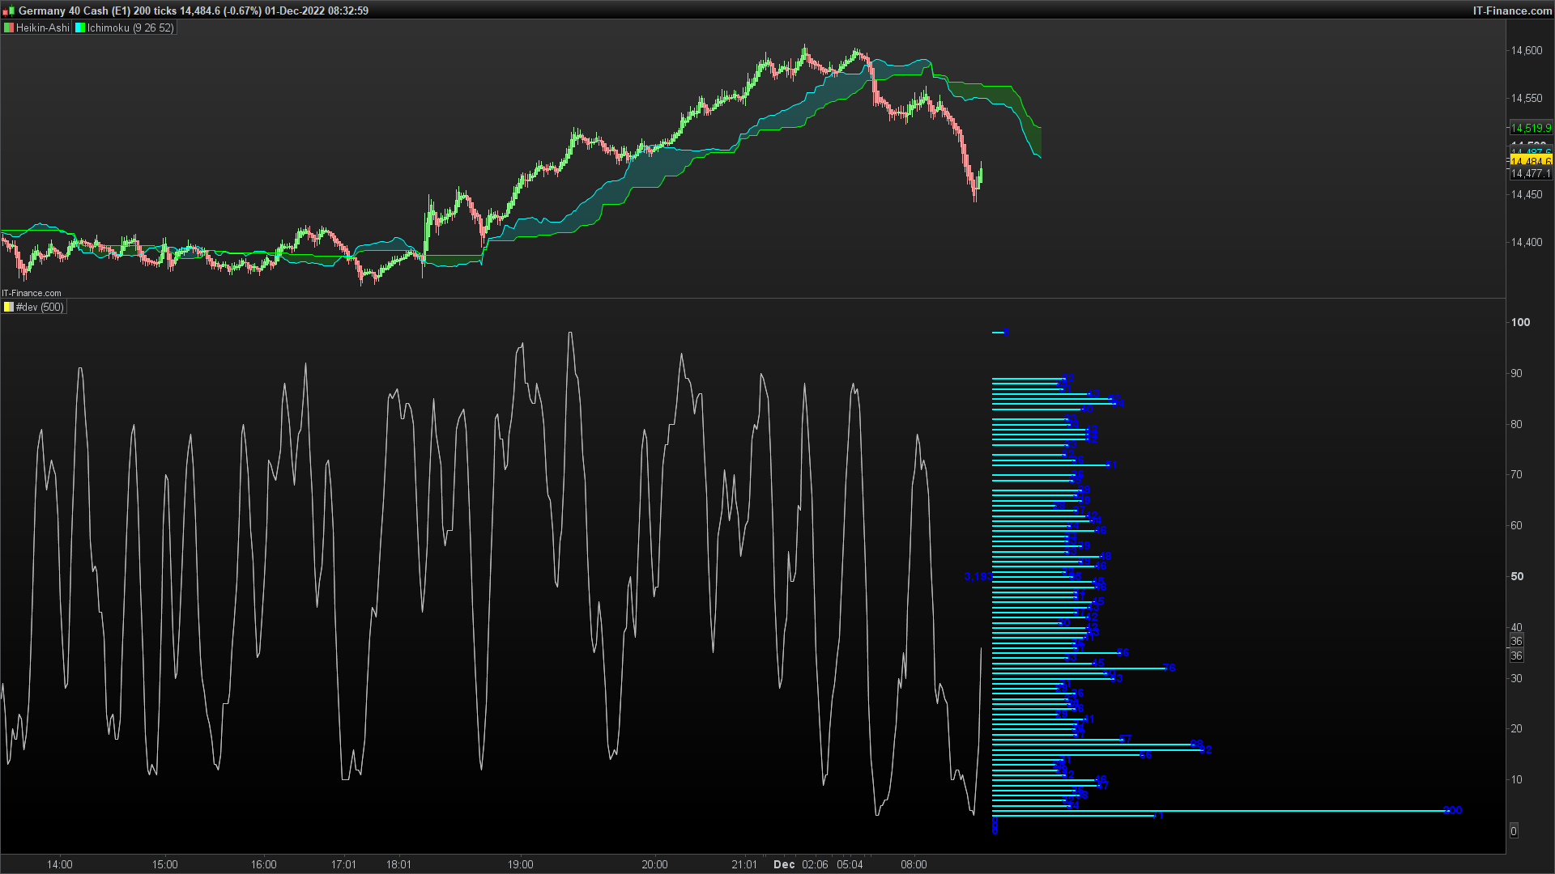The height and width of the screenshot is (874, 1555).
Task: Click the candlestick icon beside Germany 40 title
Action: (x=8, y=11)
